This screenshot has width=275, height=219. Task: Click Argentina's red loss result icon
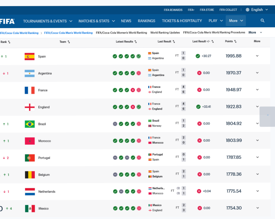[139, 73]
